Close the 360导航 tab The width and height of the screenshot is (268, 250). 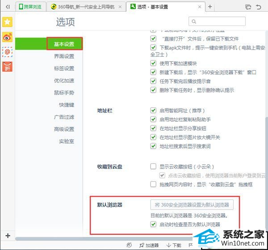pos(120,7)
